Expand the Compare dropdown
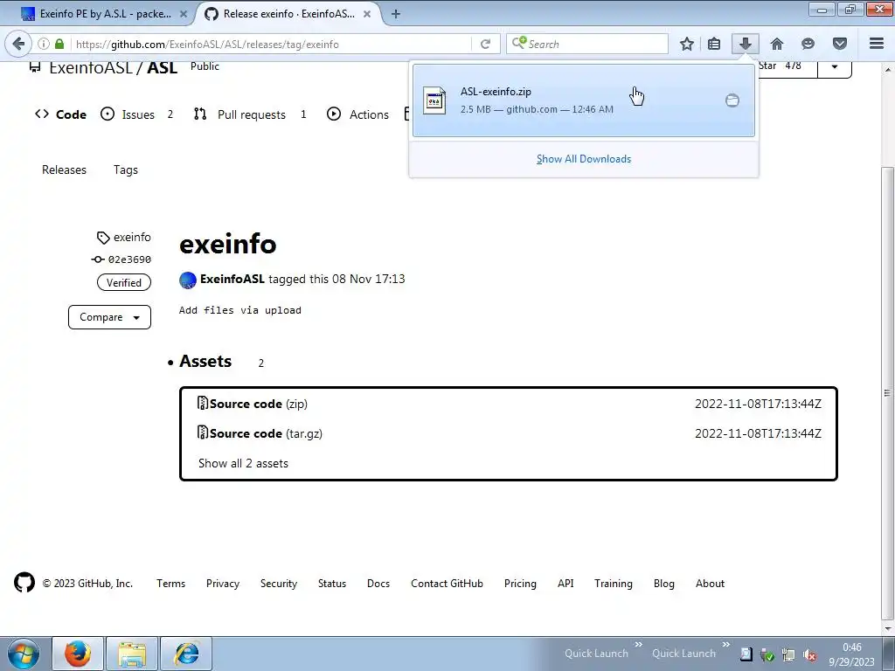Screen dimensions: 895x671 point(109,316)
